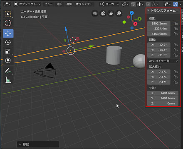Viewport: 183px width, 149px height.
Task: Lock the Y scale value
Action: [x=176, y=77]
